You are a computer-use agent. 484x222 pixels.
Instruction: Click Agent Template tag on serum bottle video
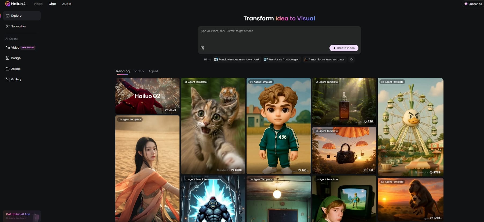pyautogui.click(x=327, y=82)
